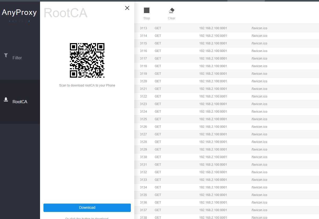319x219 pixels.
Task: Click the blue Download button
Action: [x=87, y=208]
